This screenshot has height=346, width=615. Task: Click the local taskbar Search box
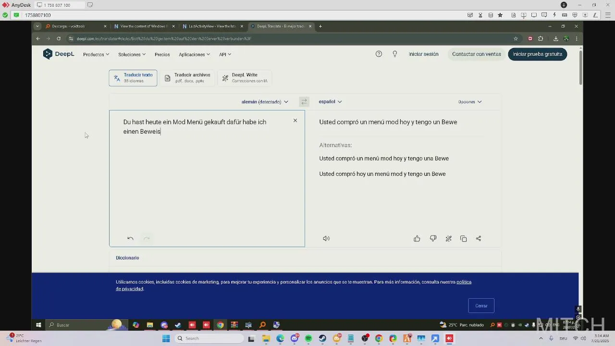coord(209,338)
